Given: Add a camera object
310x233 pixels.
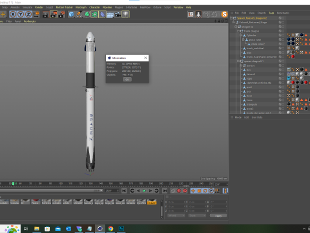Looking at the screenshot, I should point(118,14).
